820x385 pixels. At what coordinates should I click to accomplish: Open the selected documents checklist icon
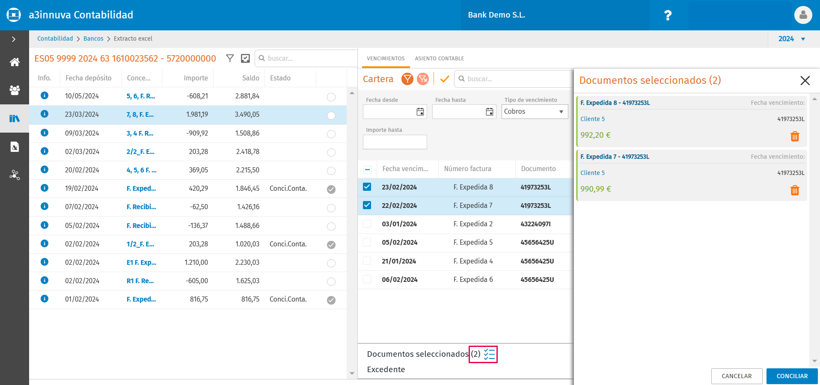489,354
